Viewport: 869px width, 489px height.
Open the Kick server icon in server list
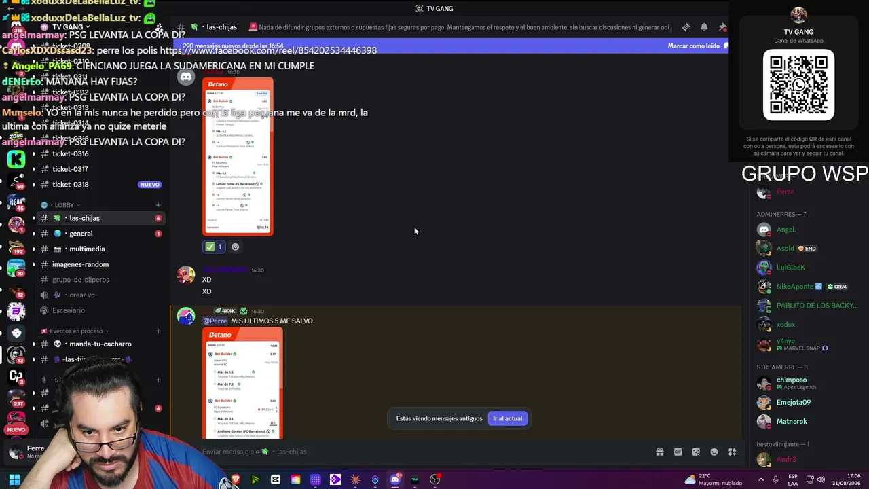tap(16, 159)
